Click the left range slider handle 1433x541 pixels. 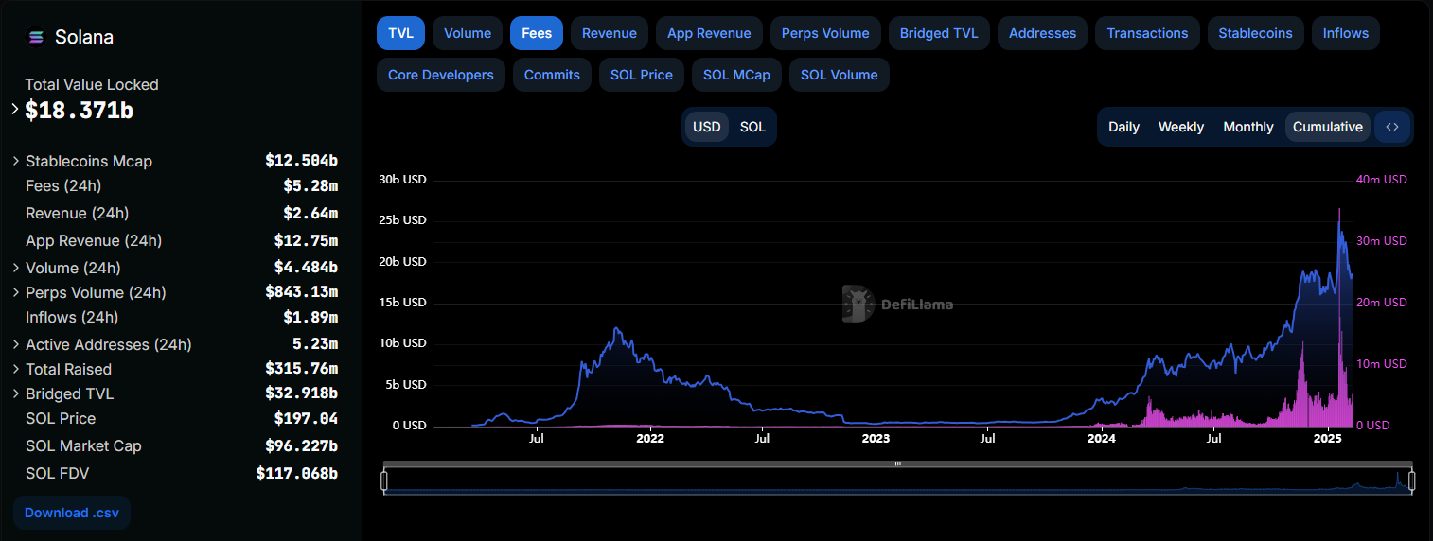[384, 481]
